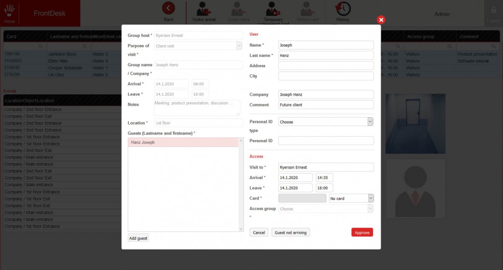Click the Address input field
The image size is (503, 270).
pyautogui.click(x=326, y=66)
